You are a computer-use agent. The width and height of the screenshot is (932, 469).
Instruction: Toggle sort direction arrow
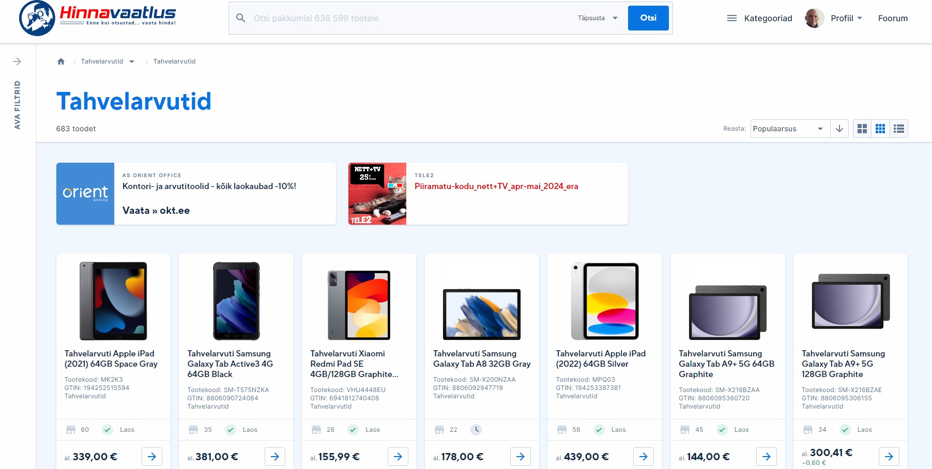839,129
